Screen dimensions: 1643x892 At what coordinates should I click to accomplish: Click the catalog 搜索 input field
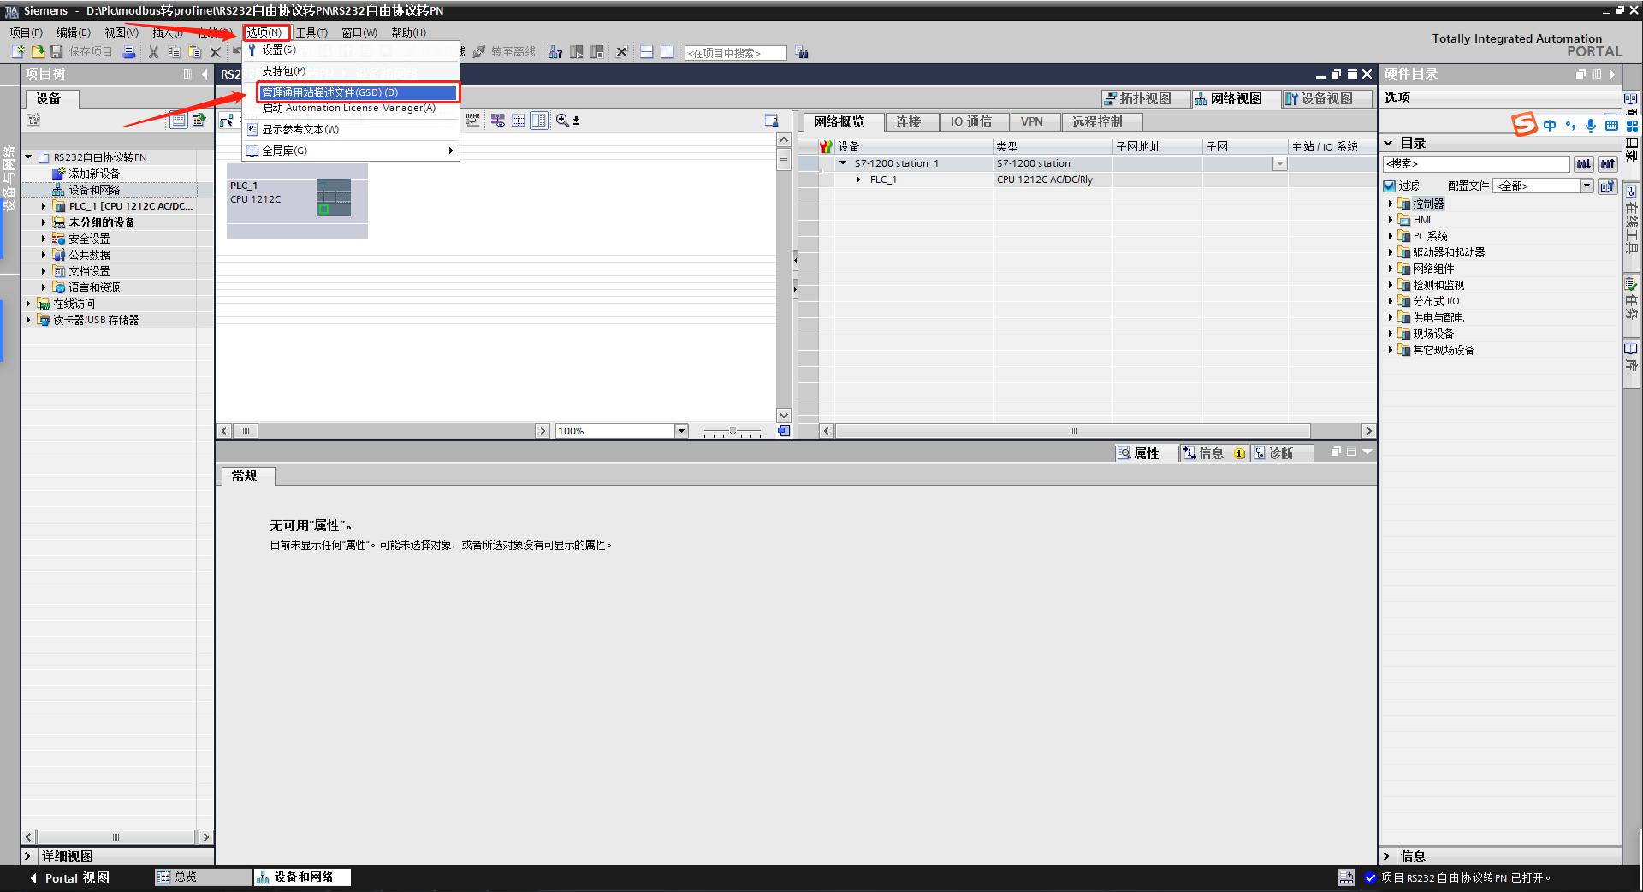[1476, 164]
